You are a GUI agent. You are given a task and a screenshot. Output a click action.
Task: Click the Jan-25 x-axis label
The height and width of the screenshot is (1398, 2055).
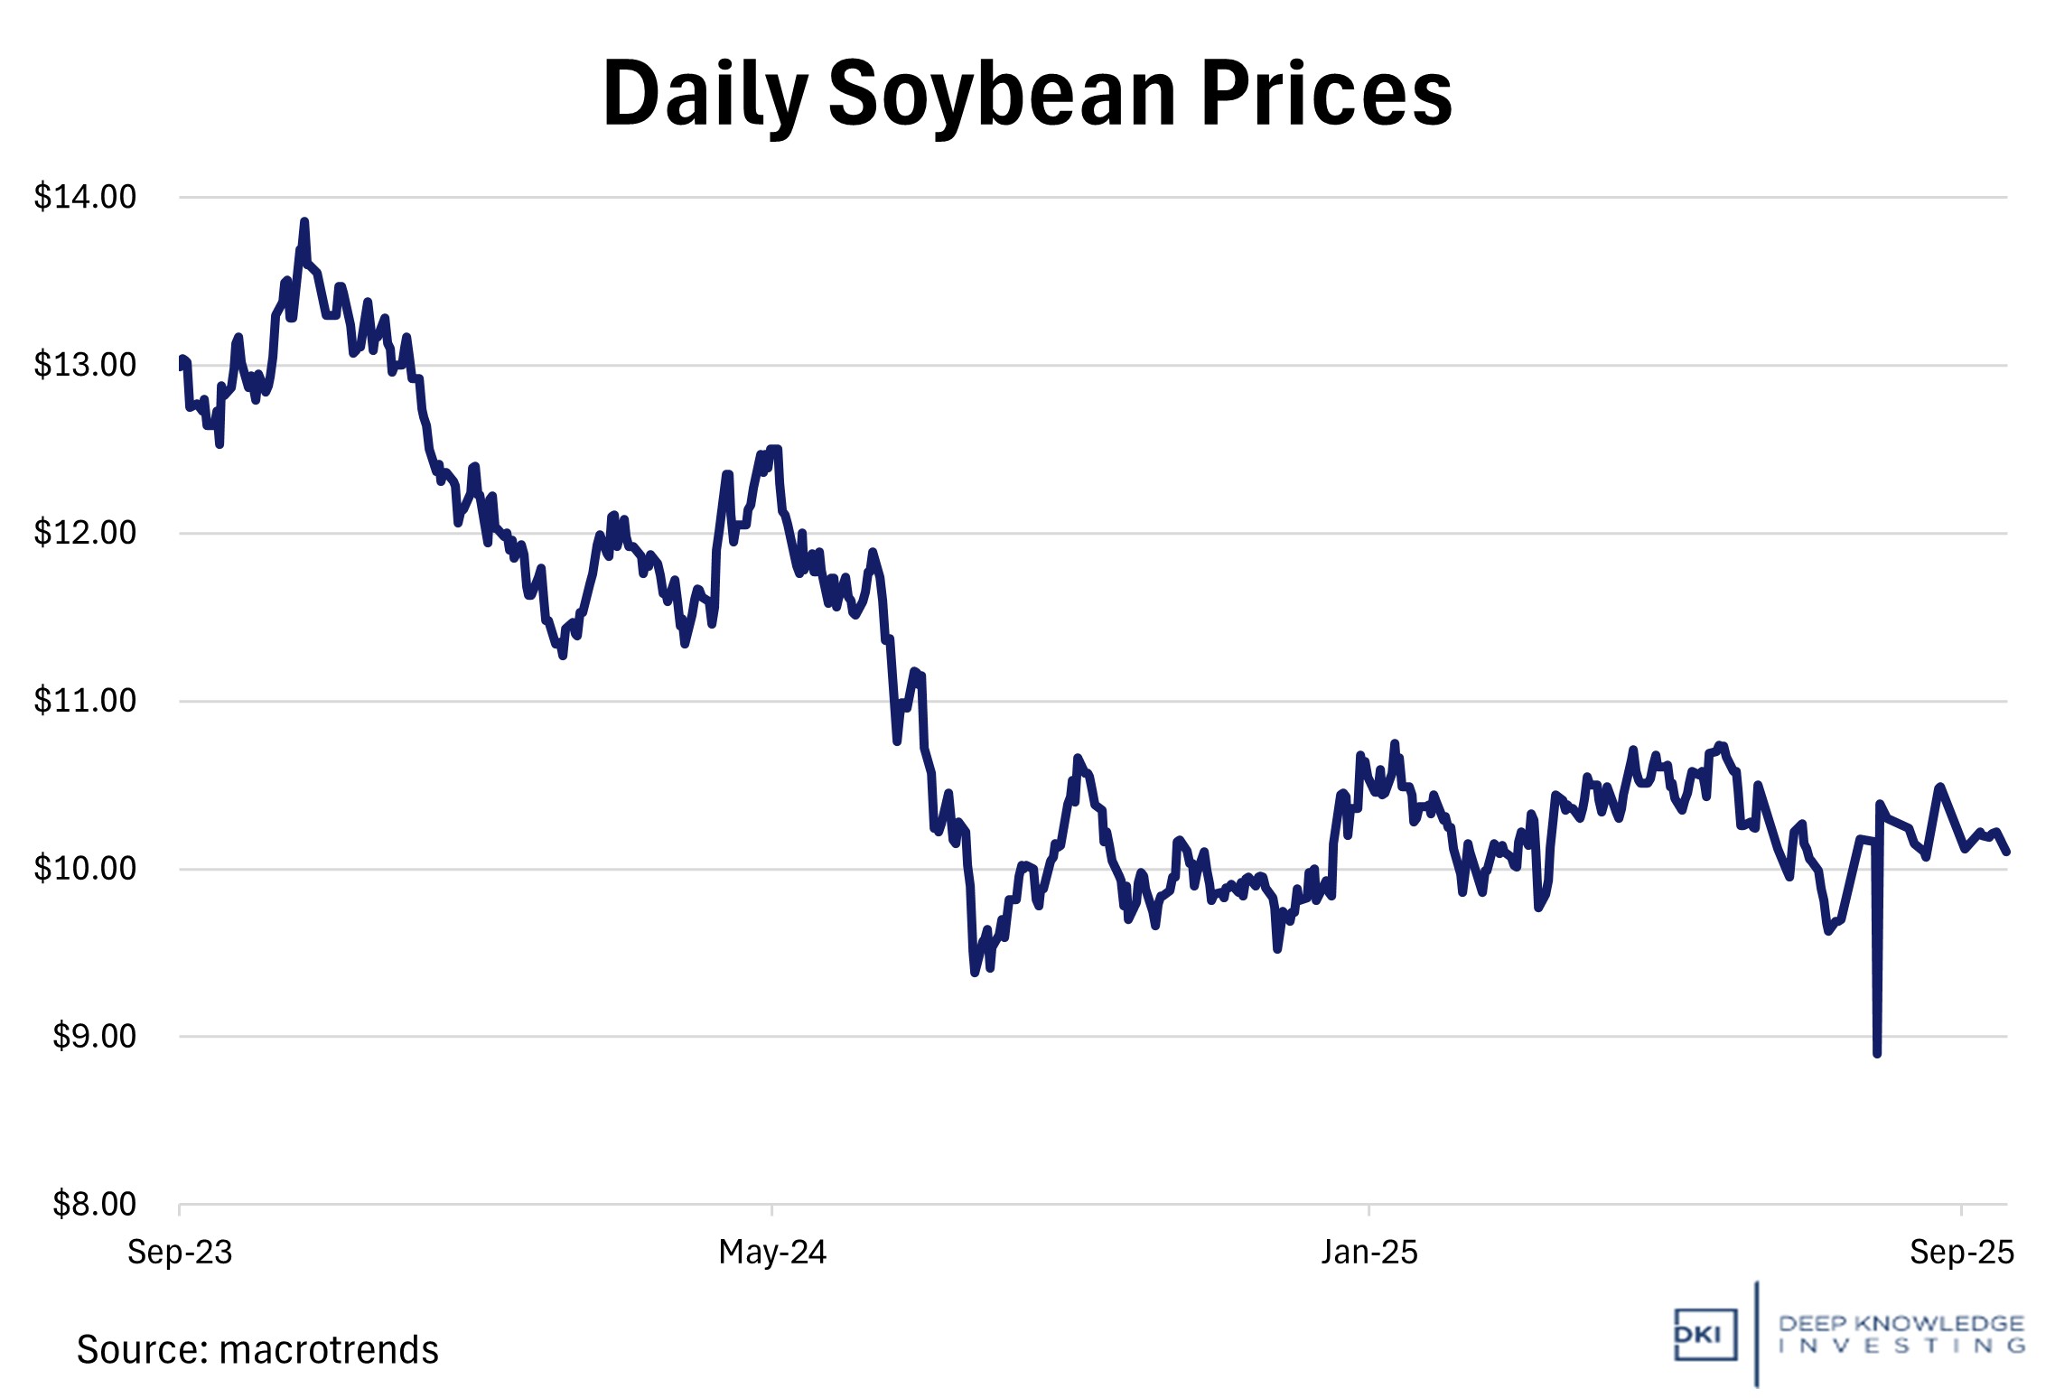(1368, 1252)
